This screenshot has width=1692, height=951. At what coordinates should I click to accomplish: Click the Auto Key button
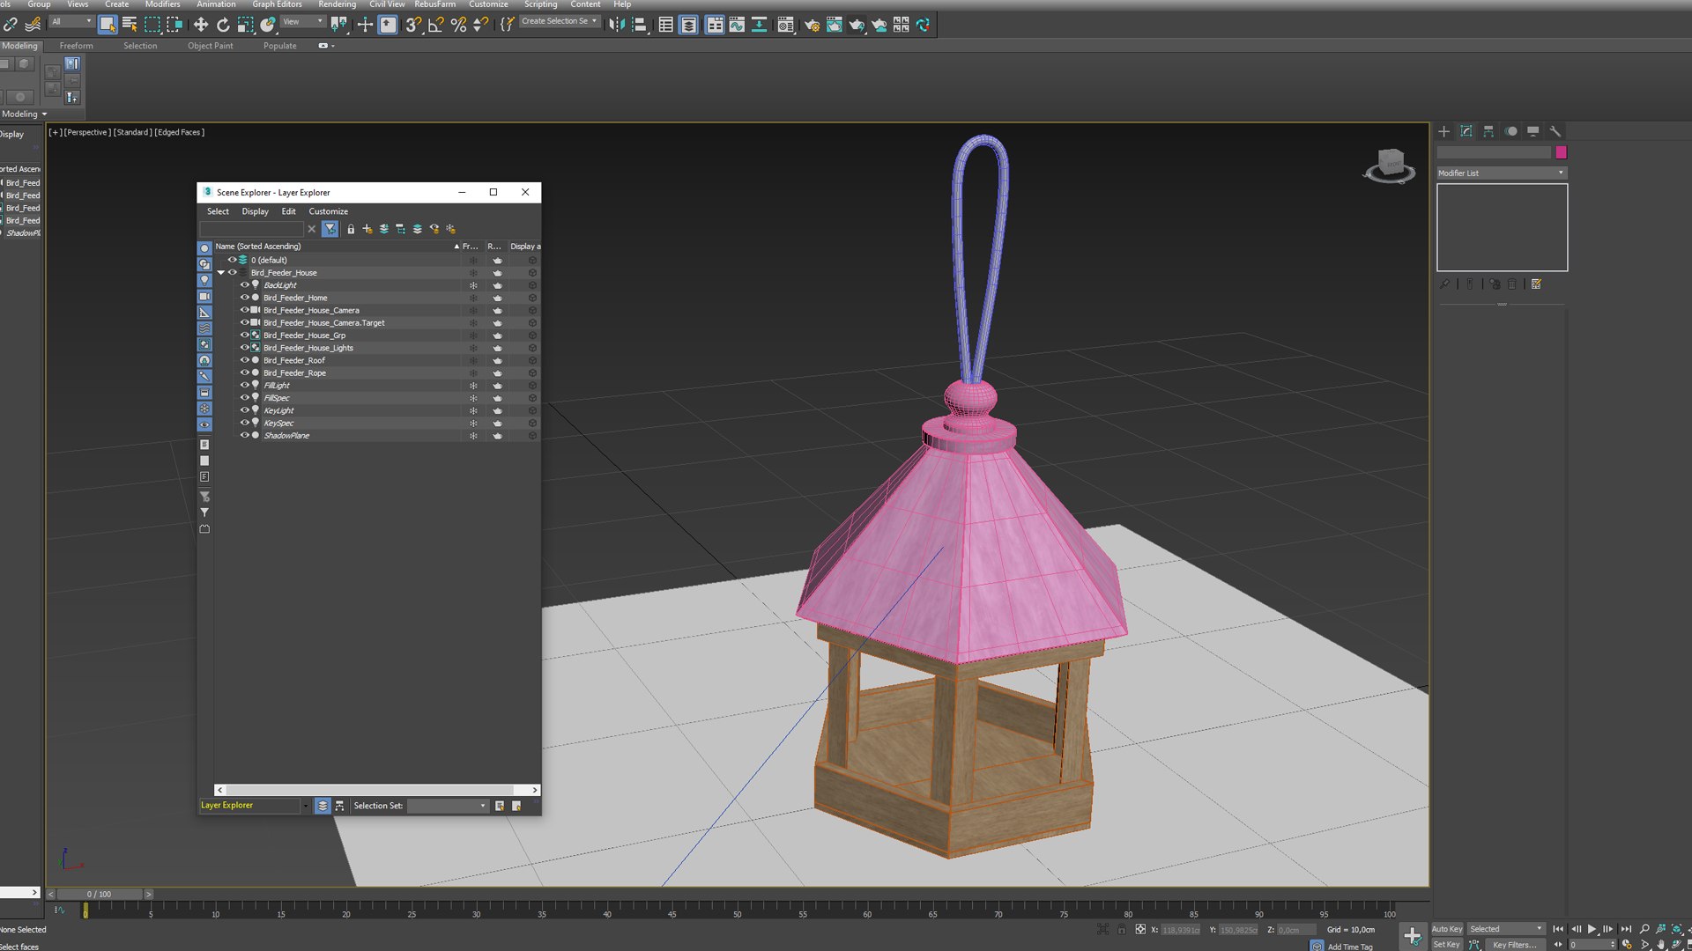[x=1446, y=929]
